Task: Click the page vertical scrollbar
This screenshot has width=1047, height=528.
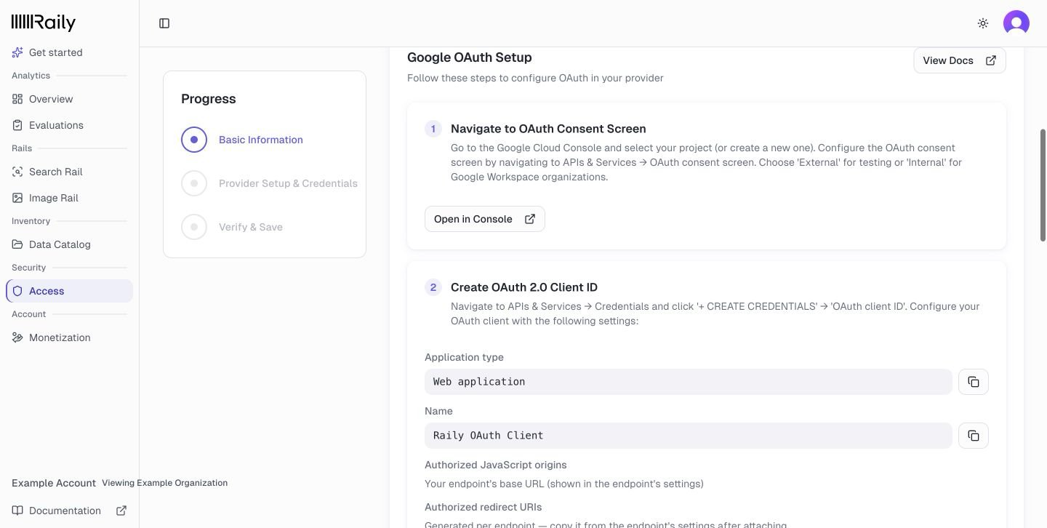Action: tap(1043, 185)
